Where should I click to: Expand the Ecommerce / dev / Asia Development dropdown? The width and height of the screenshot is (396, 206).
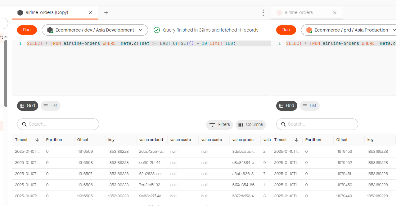(141, 30)
